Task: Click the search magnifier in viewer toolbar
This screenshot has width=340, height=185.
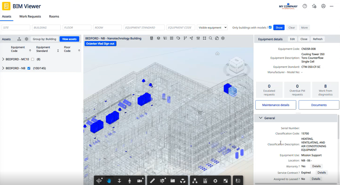Action: click(210, 38)
